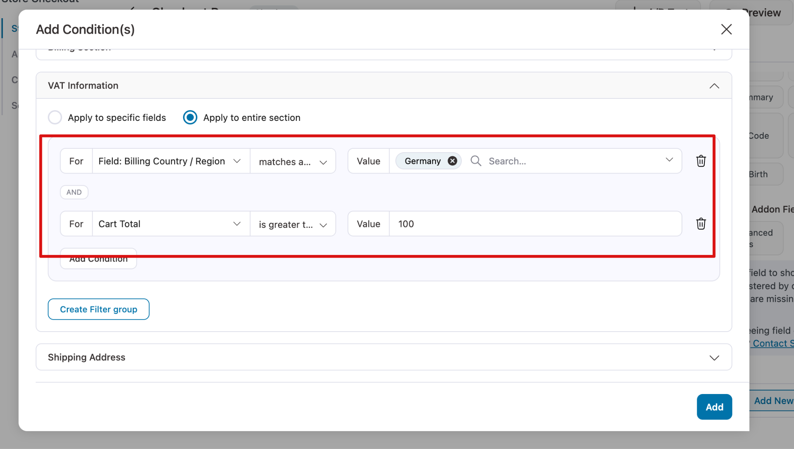
Task: Open the country value selector chevron
Action: pos(670,161)
